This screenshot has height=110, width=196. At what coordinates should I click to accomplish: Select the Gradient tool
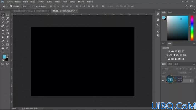click(x=8, y=33)
